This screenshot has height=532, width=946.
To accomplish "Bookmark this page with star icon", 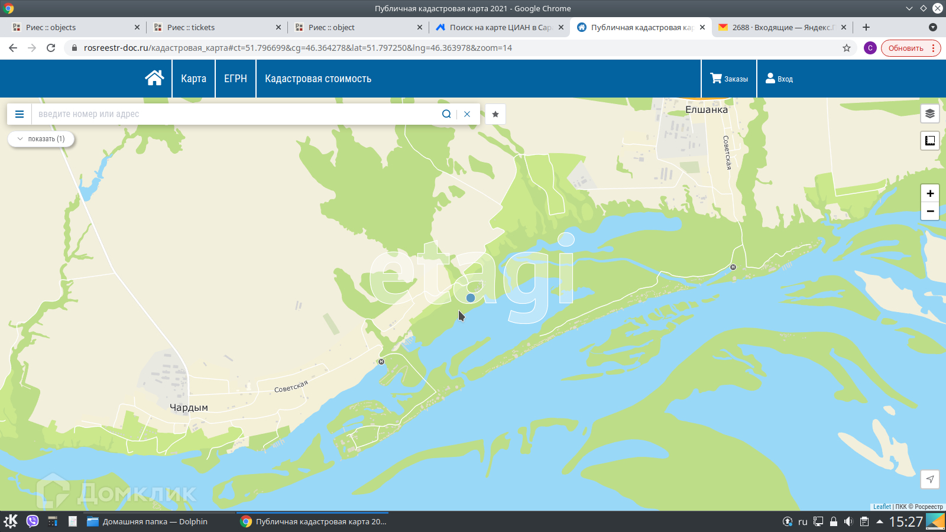I will pos(847,48).
